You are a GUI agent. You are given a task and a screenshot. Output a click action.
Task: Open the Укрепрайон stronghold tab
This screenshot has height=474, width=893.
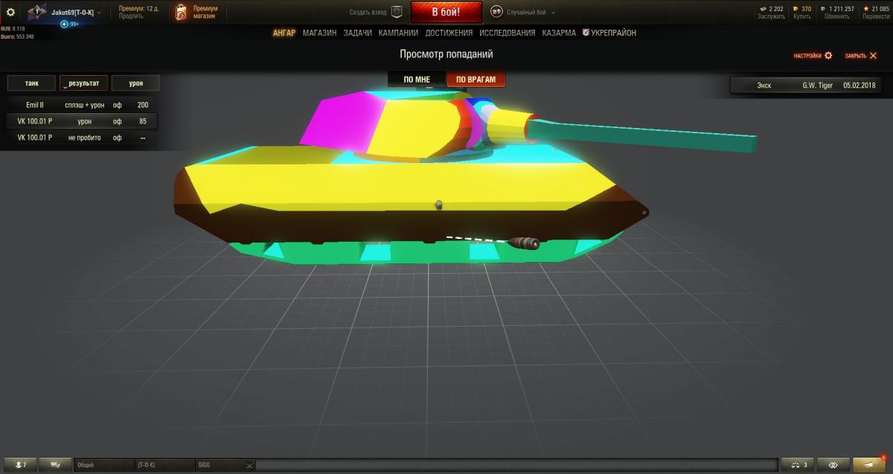pyautogui.click(x=609, y=33)
